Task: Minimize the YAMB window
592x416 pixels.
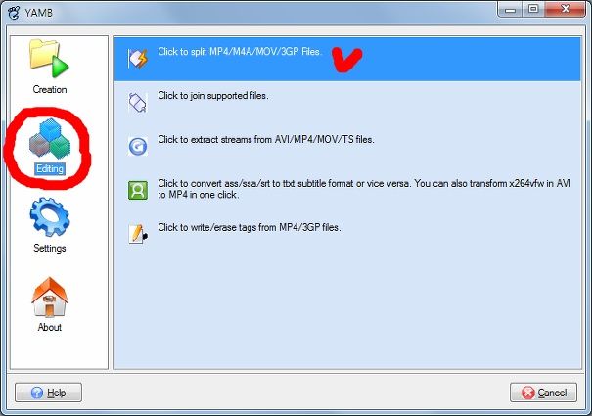Action: tap(511, 9)
